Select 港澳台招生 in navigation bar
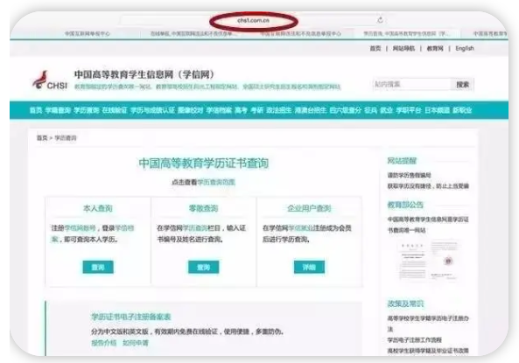The image size is (519, 363). coord(311,110)
